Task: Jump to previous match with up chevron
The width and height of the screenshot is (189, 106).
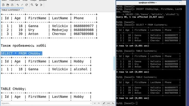Action: pos(99,103)
